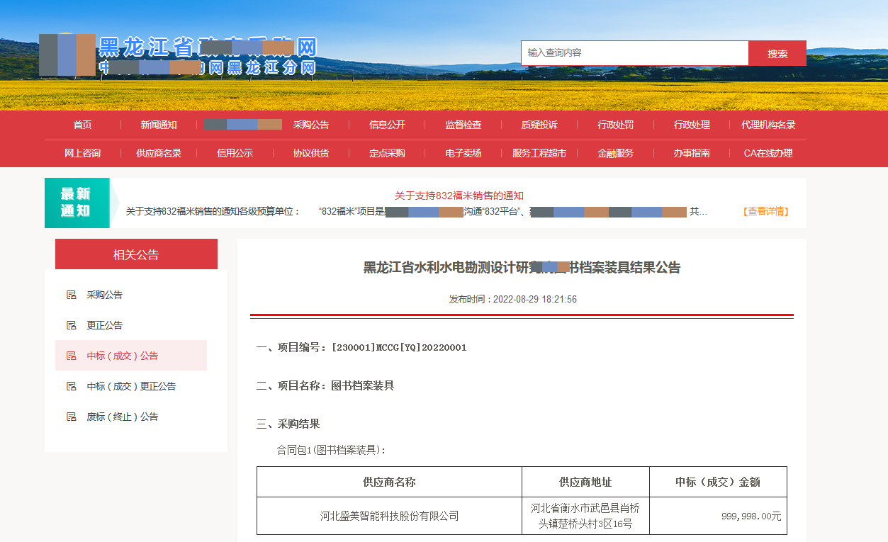Select 电子卖场 from the navigation
The width and height of the screenshot is (888, 542).
click(463, 153)
